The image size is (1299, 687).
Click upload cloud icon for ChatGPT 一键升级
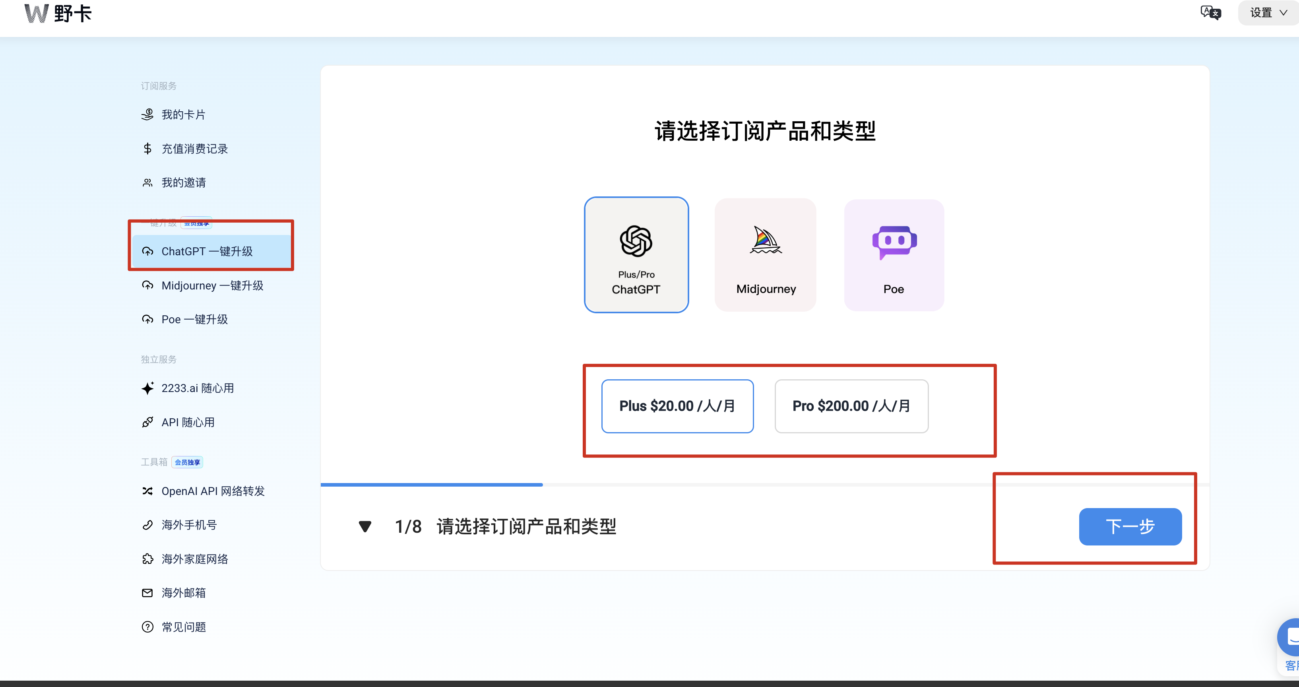[x=147, y=251]
